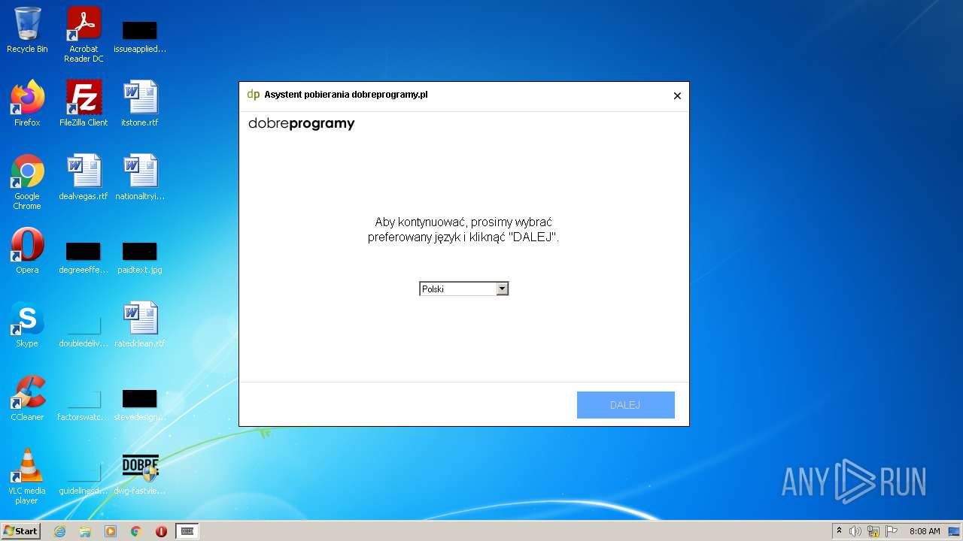Open Windows Explorer folder in taskbar

click(85, 531)
